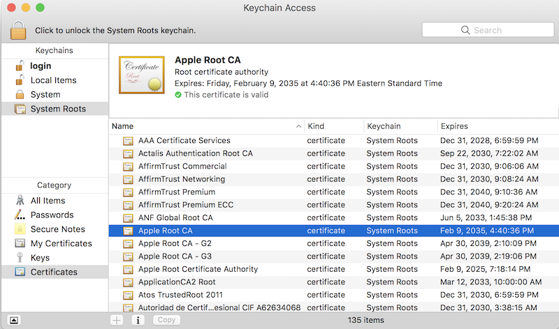Screen dimensions: 559x329
Task: Select the System Roots keychain
Action: 57,109
